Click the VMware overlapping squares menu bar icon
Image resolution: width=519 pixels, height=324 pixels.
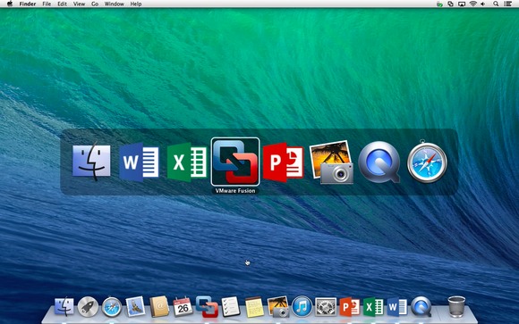click(x=450, y=4)
